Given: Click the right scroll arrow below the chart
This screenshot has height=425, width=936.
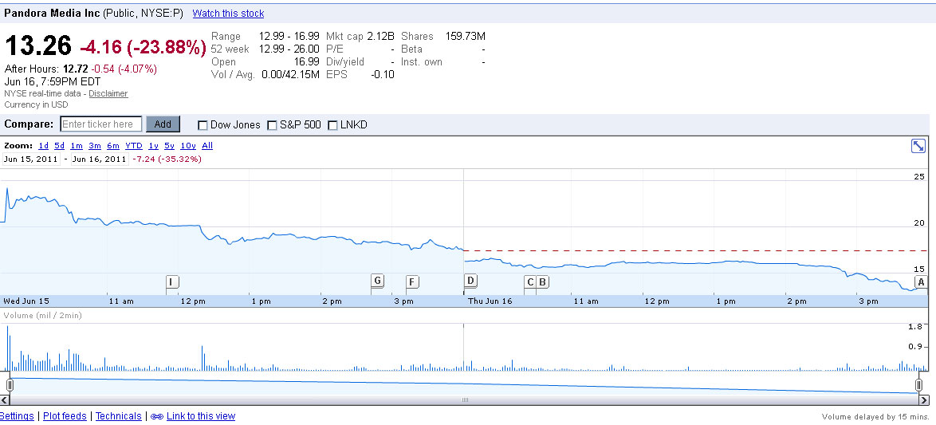Looking at the screenshot, I should pyautogui.click(x=923, y=400).
